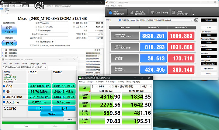Click the Alignment 4 KB field
This screenshot has height=130, width=219.
[x=209, y=57]
